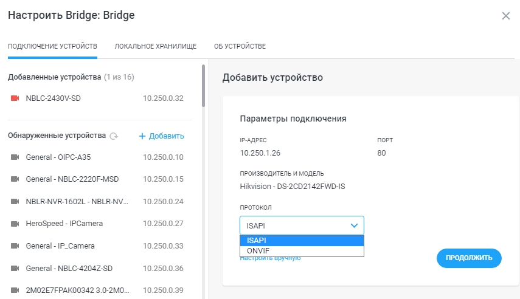Click the camera icon beside General - NBLC-2220F-MSD

15,179
